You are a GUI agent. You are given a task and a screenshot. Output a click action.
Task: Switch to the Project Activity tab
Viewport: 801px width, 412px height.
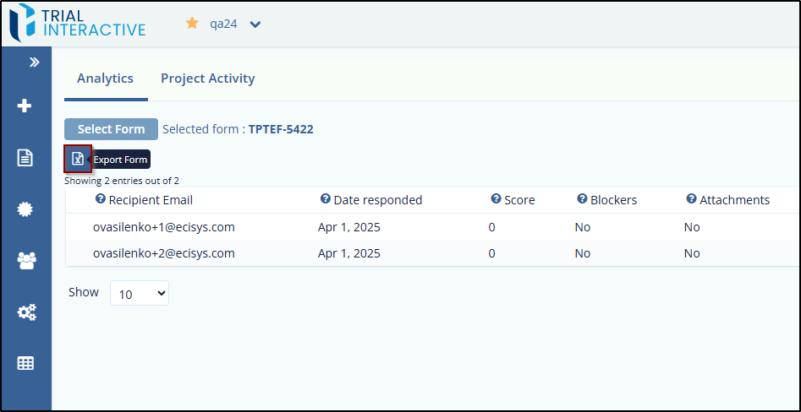(x=208, y=79)
